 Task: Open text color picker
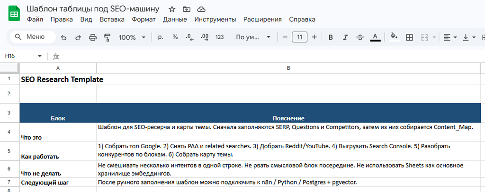375,38
